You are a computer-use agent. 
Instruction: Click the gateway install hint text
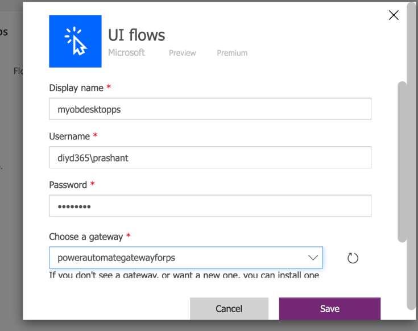[184, 275]
